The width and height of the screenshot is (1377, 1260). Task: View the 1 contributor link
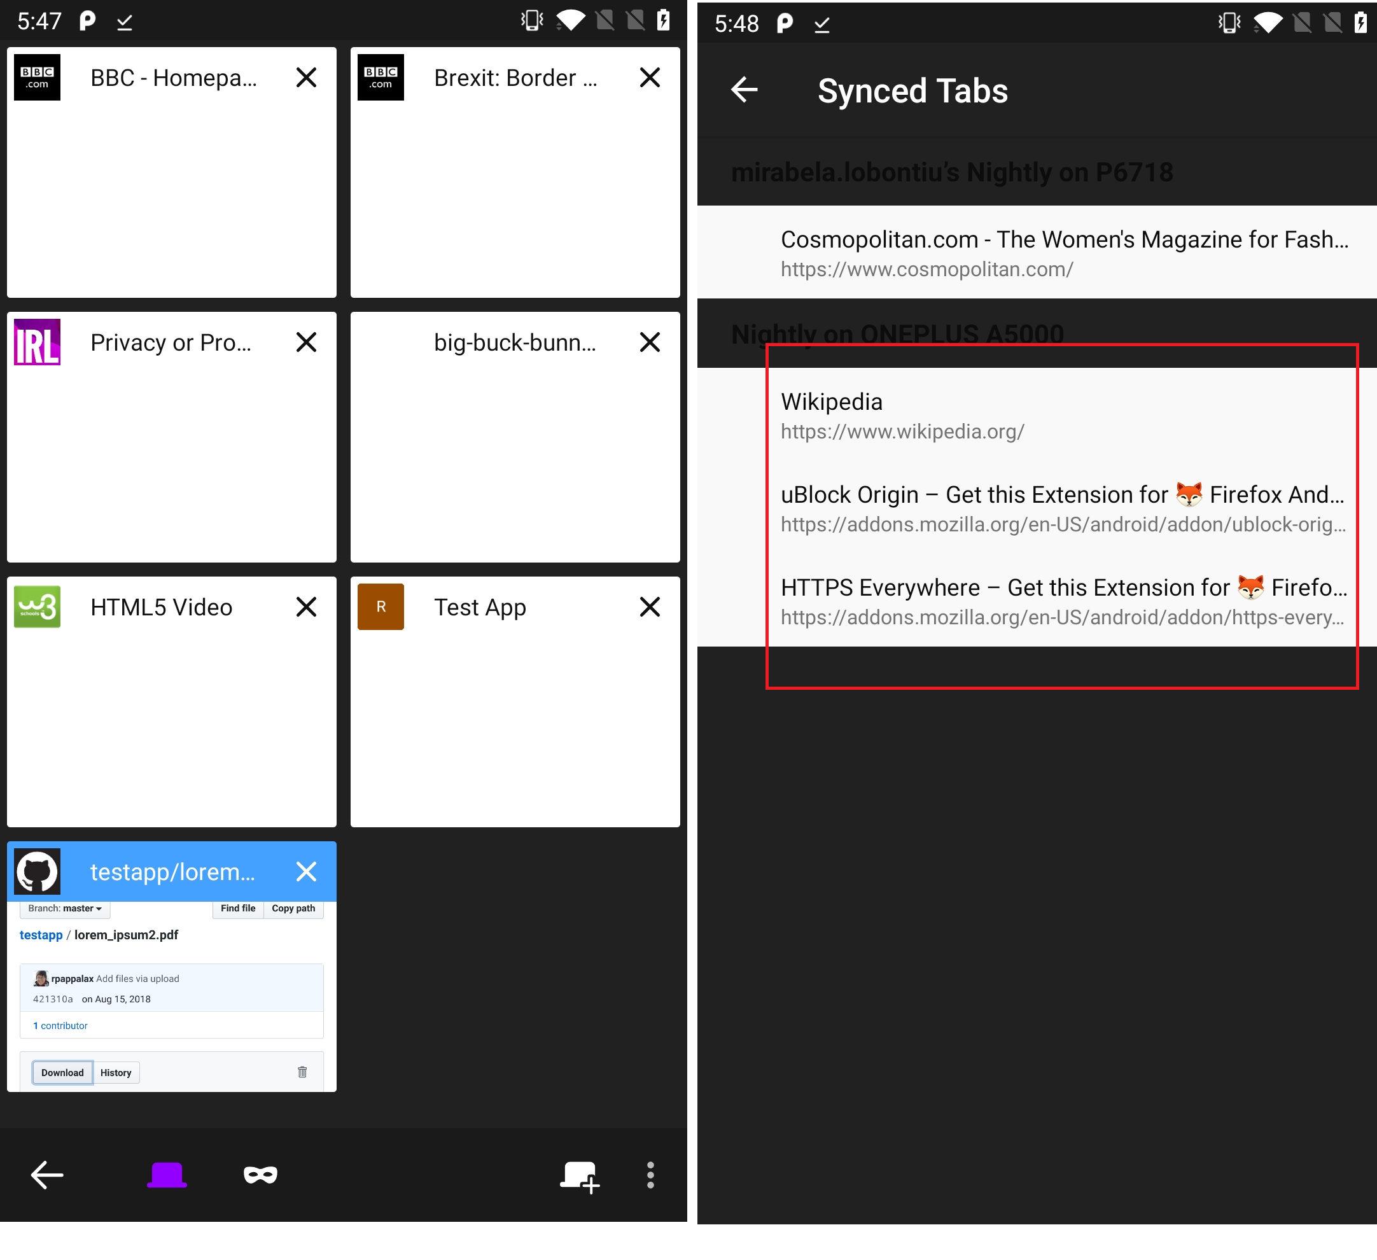(60, 1025)
